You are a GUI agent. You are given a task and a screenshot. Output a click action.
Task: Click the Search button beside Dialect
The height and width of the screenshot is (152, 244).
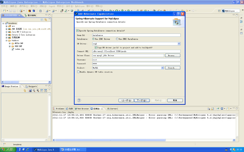click(173, 68)
